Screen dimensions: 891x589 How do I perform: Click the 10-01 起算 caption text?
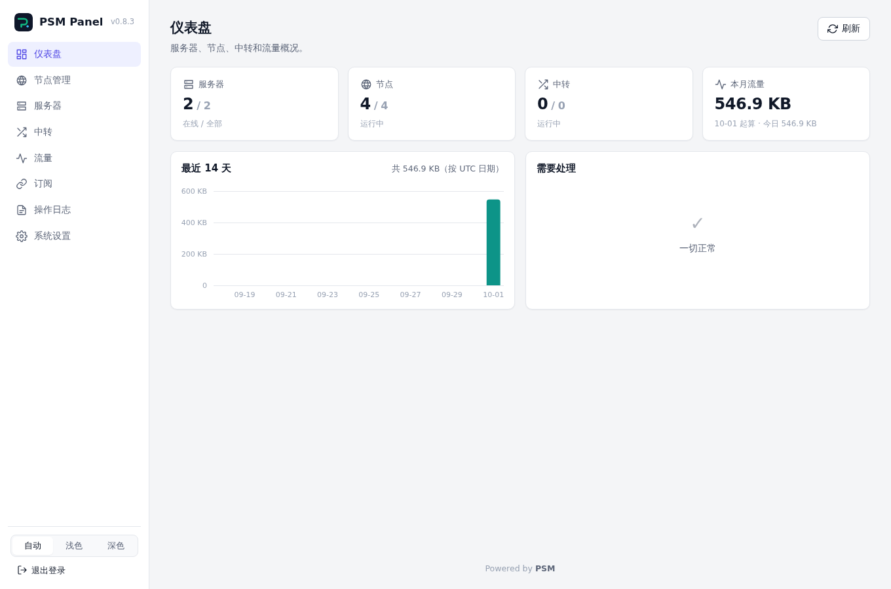click(x=765, y=124)
